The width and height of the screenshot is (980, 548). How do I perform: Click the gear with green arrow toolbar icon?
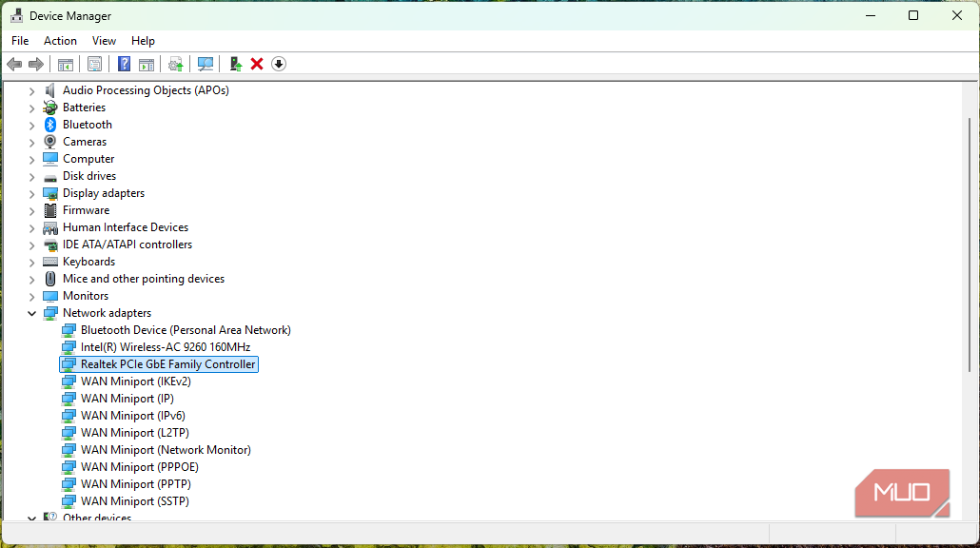coord(176,64)
